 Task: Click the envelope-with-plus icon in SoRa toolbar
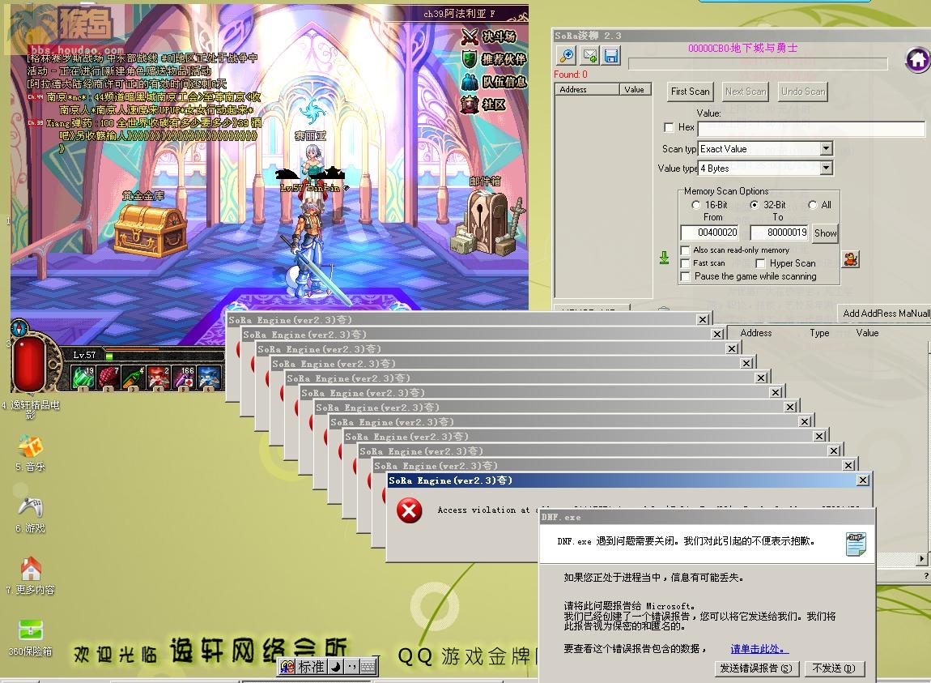(589, 56)
